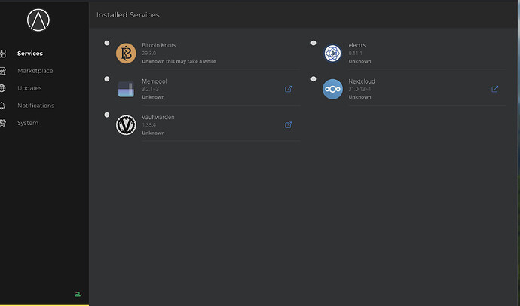
Task: Launch Nextcloud via its external link icon
Action: click(x=495, y=89)
